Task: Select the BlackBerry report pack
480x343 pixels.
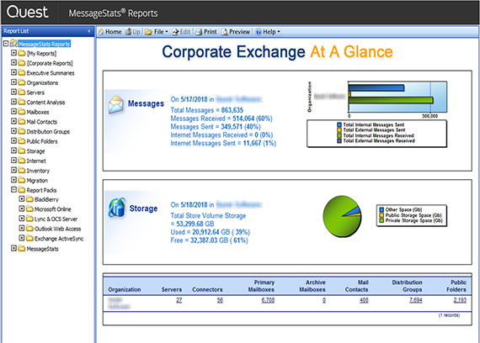Action: click(x=46, y=199)
